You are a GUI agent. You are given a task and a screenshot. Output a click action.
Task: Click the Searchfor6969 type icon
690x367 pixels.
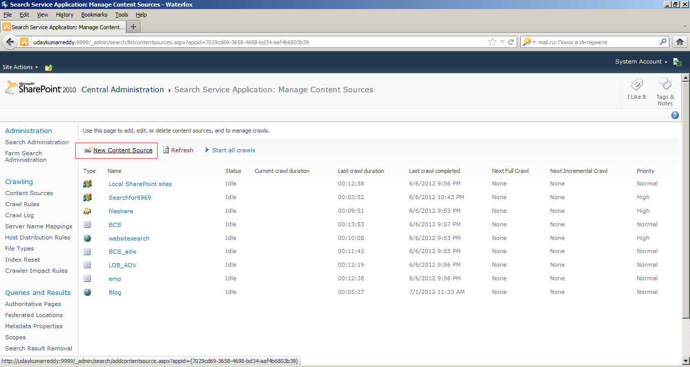point(87,198)
